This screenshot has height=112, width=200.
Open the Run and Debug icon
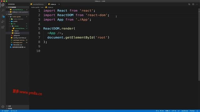click(x=3, y=21)
